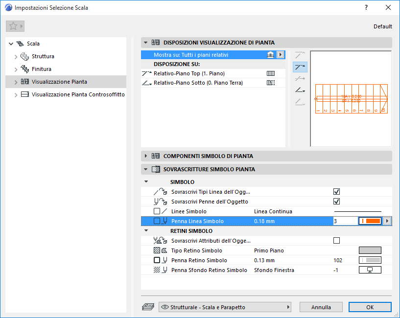Select Struttura in the tree
The image size is (400, 318).
[x=43, y=56]
